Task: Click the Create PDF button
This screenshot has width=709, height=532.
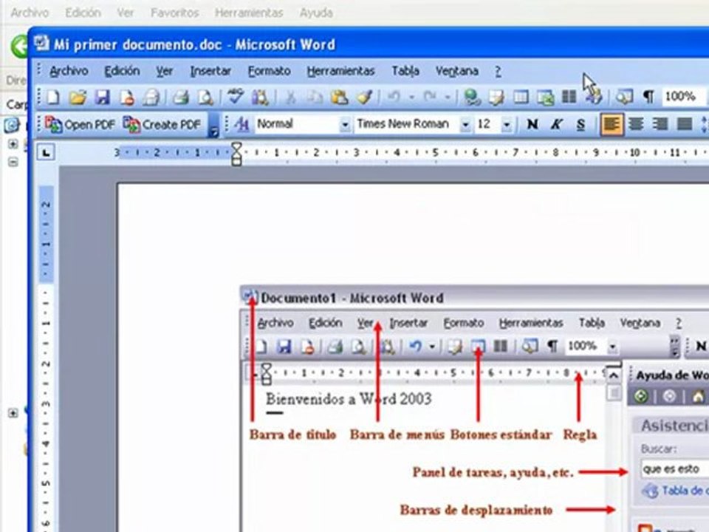Action: coord(162,124)
